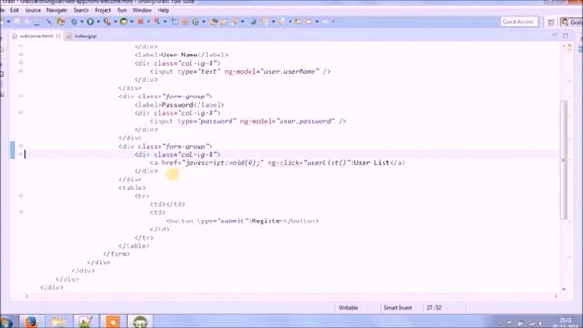Click the Run External Tools icon
Viewport: 583px width, 328px height.
coord(107,22)
